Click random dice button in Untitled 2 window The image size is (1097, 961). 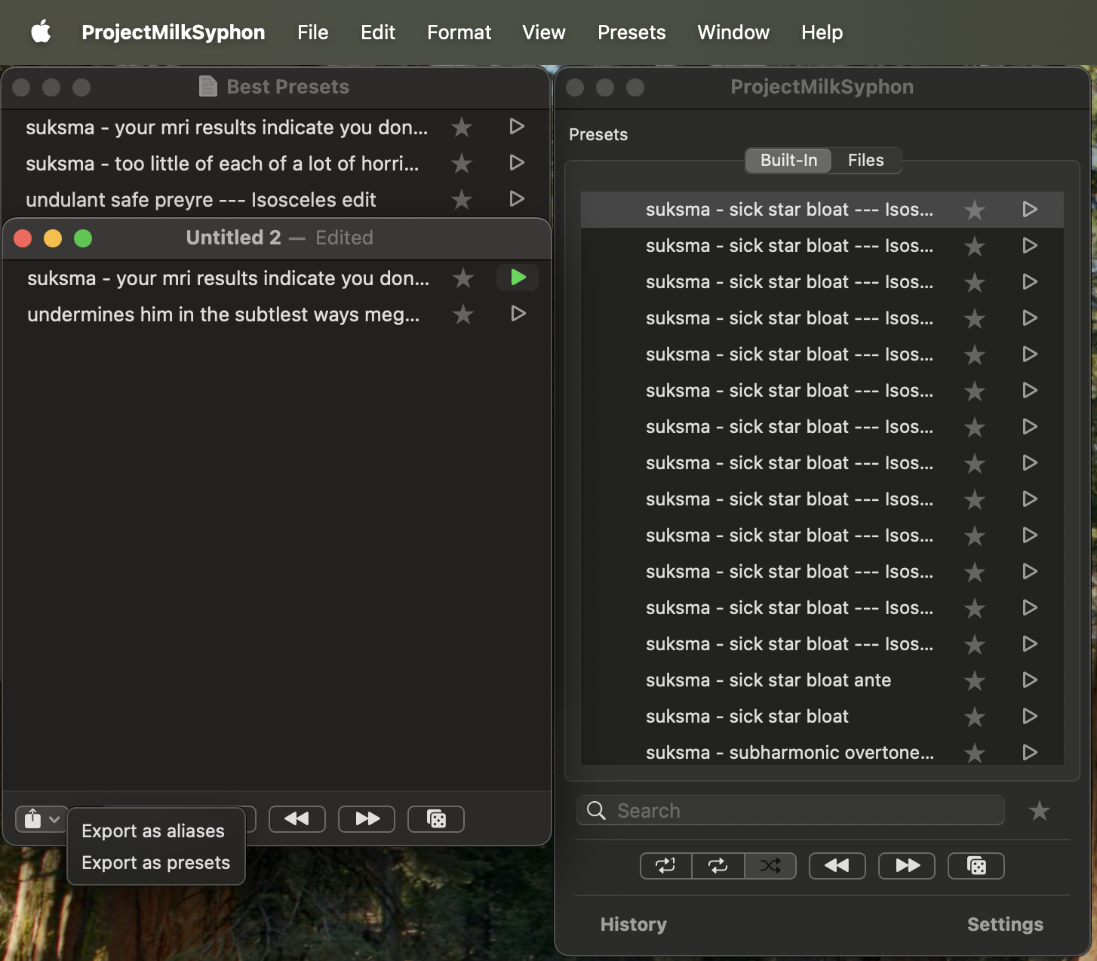(436, 819)
